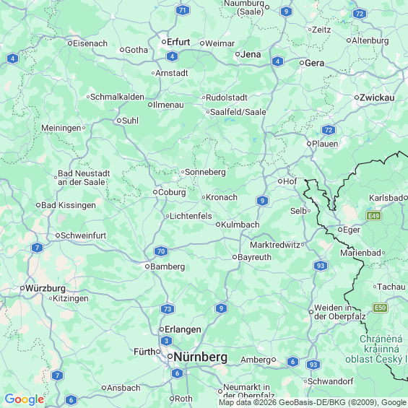Click the A70 highway shield near Bamberg

click(161, 251)
